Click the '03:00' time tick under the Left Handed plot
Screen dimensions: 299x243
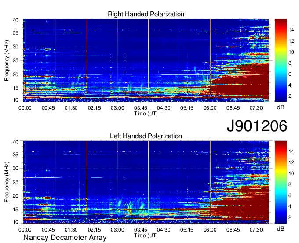click(117, 230)
